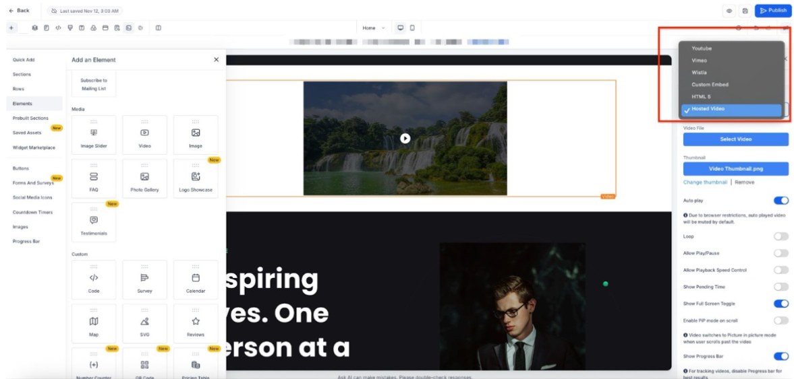Click the Video Thumbnail.png button
794x379 pixels.
(736, 169)
